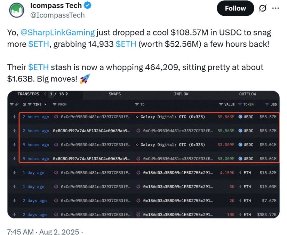Viewport: 287px width, 235px height.
Task: Click the blue verified badge icon
Action: [87, 5]
